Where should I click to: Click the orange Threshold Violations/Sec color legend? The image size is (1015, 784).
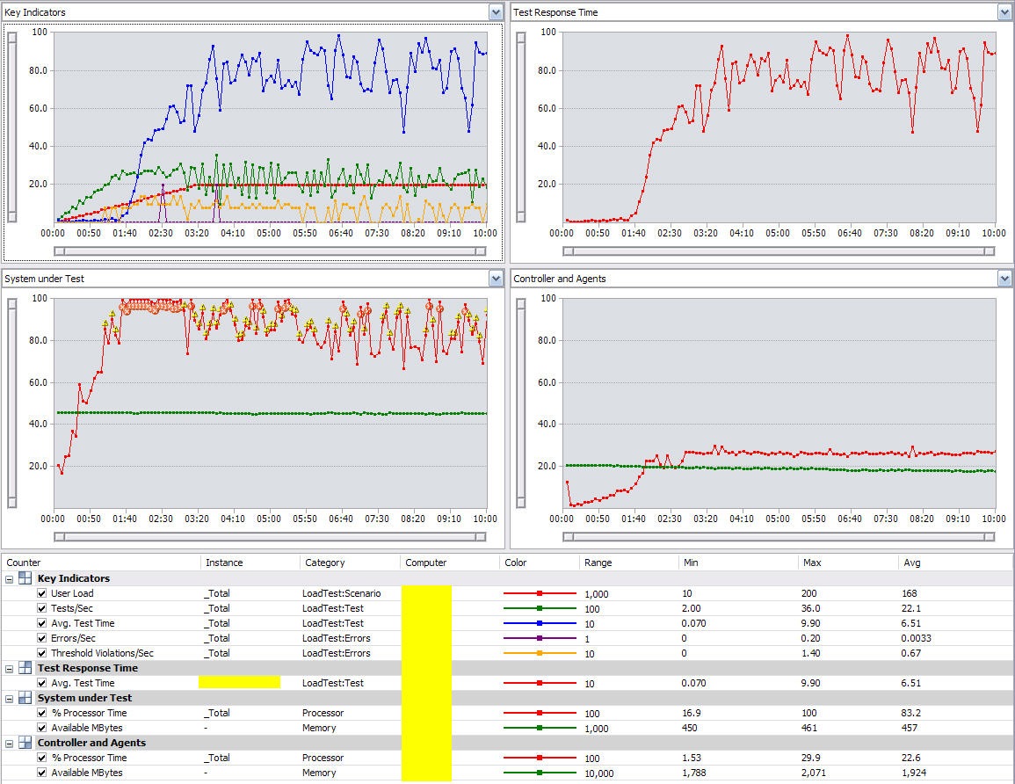point(540,652)
